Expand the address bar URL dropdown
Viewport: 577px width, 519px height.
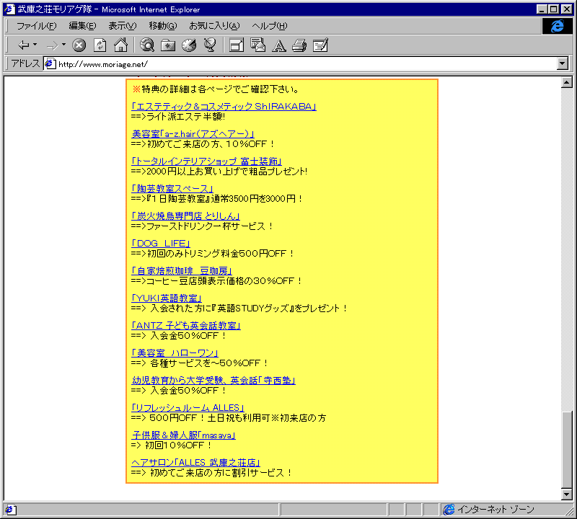coord(563,63)
